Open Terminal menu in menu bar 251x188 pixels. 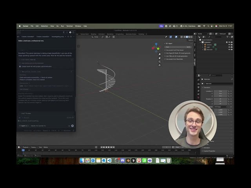point(69,26)
